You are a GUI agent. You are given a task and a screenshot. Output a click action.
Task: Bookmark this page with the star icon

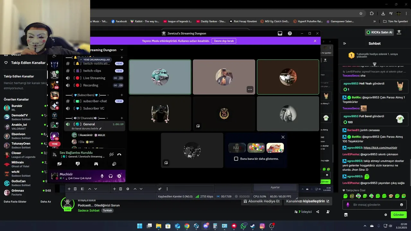point(361,13)
